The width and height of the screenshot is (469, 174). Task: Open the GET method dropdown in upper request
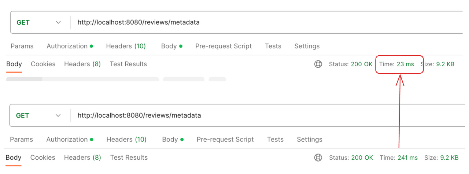point(39,22)
